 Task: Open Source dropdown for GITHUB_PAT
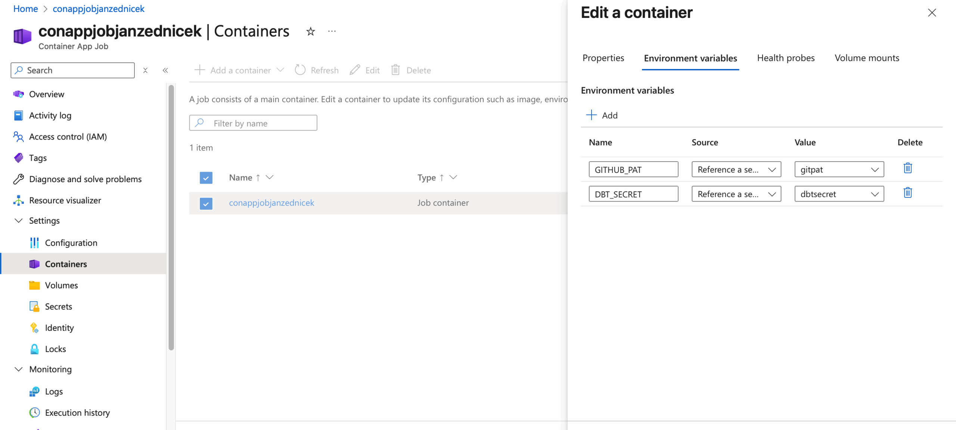point(736,169)
